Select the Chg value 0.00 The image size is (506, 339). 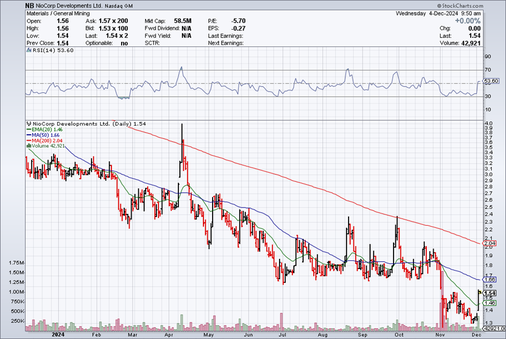coord(474,28)
